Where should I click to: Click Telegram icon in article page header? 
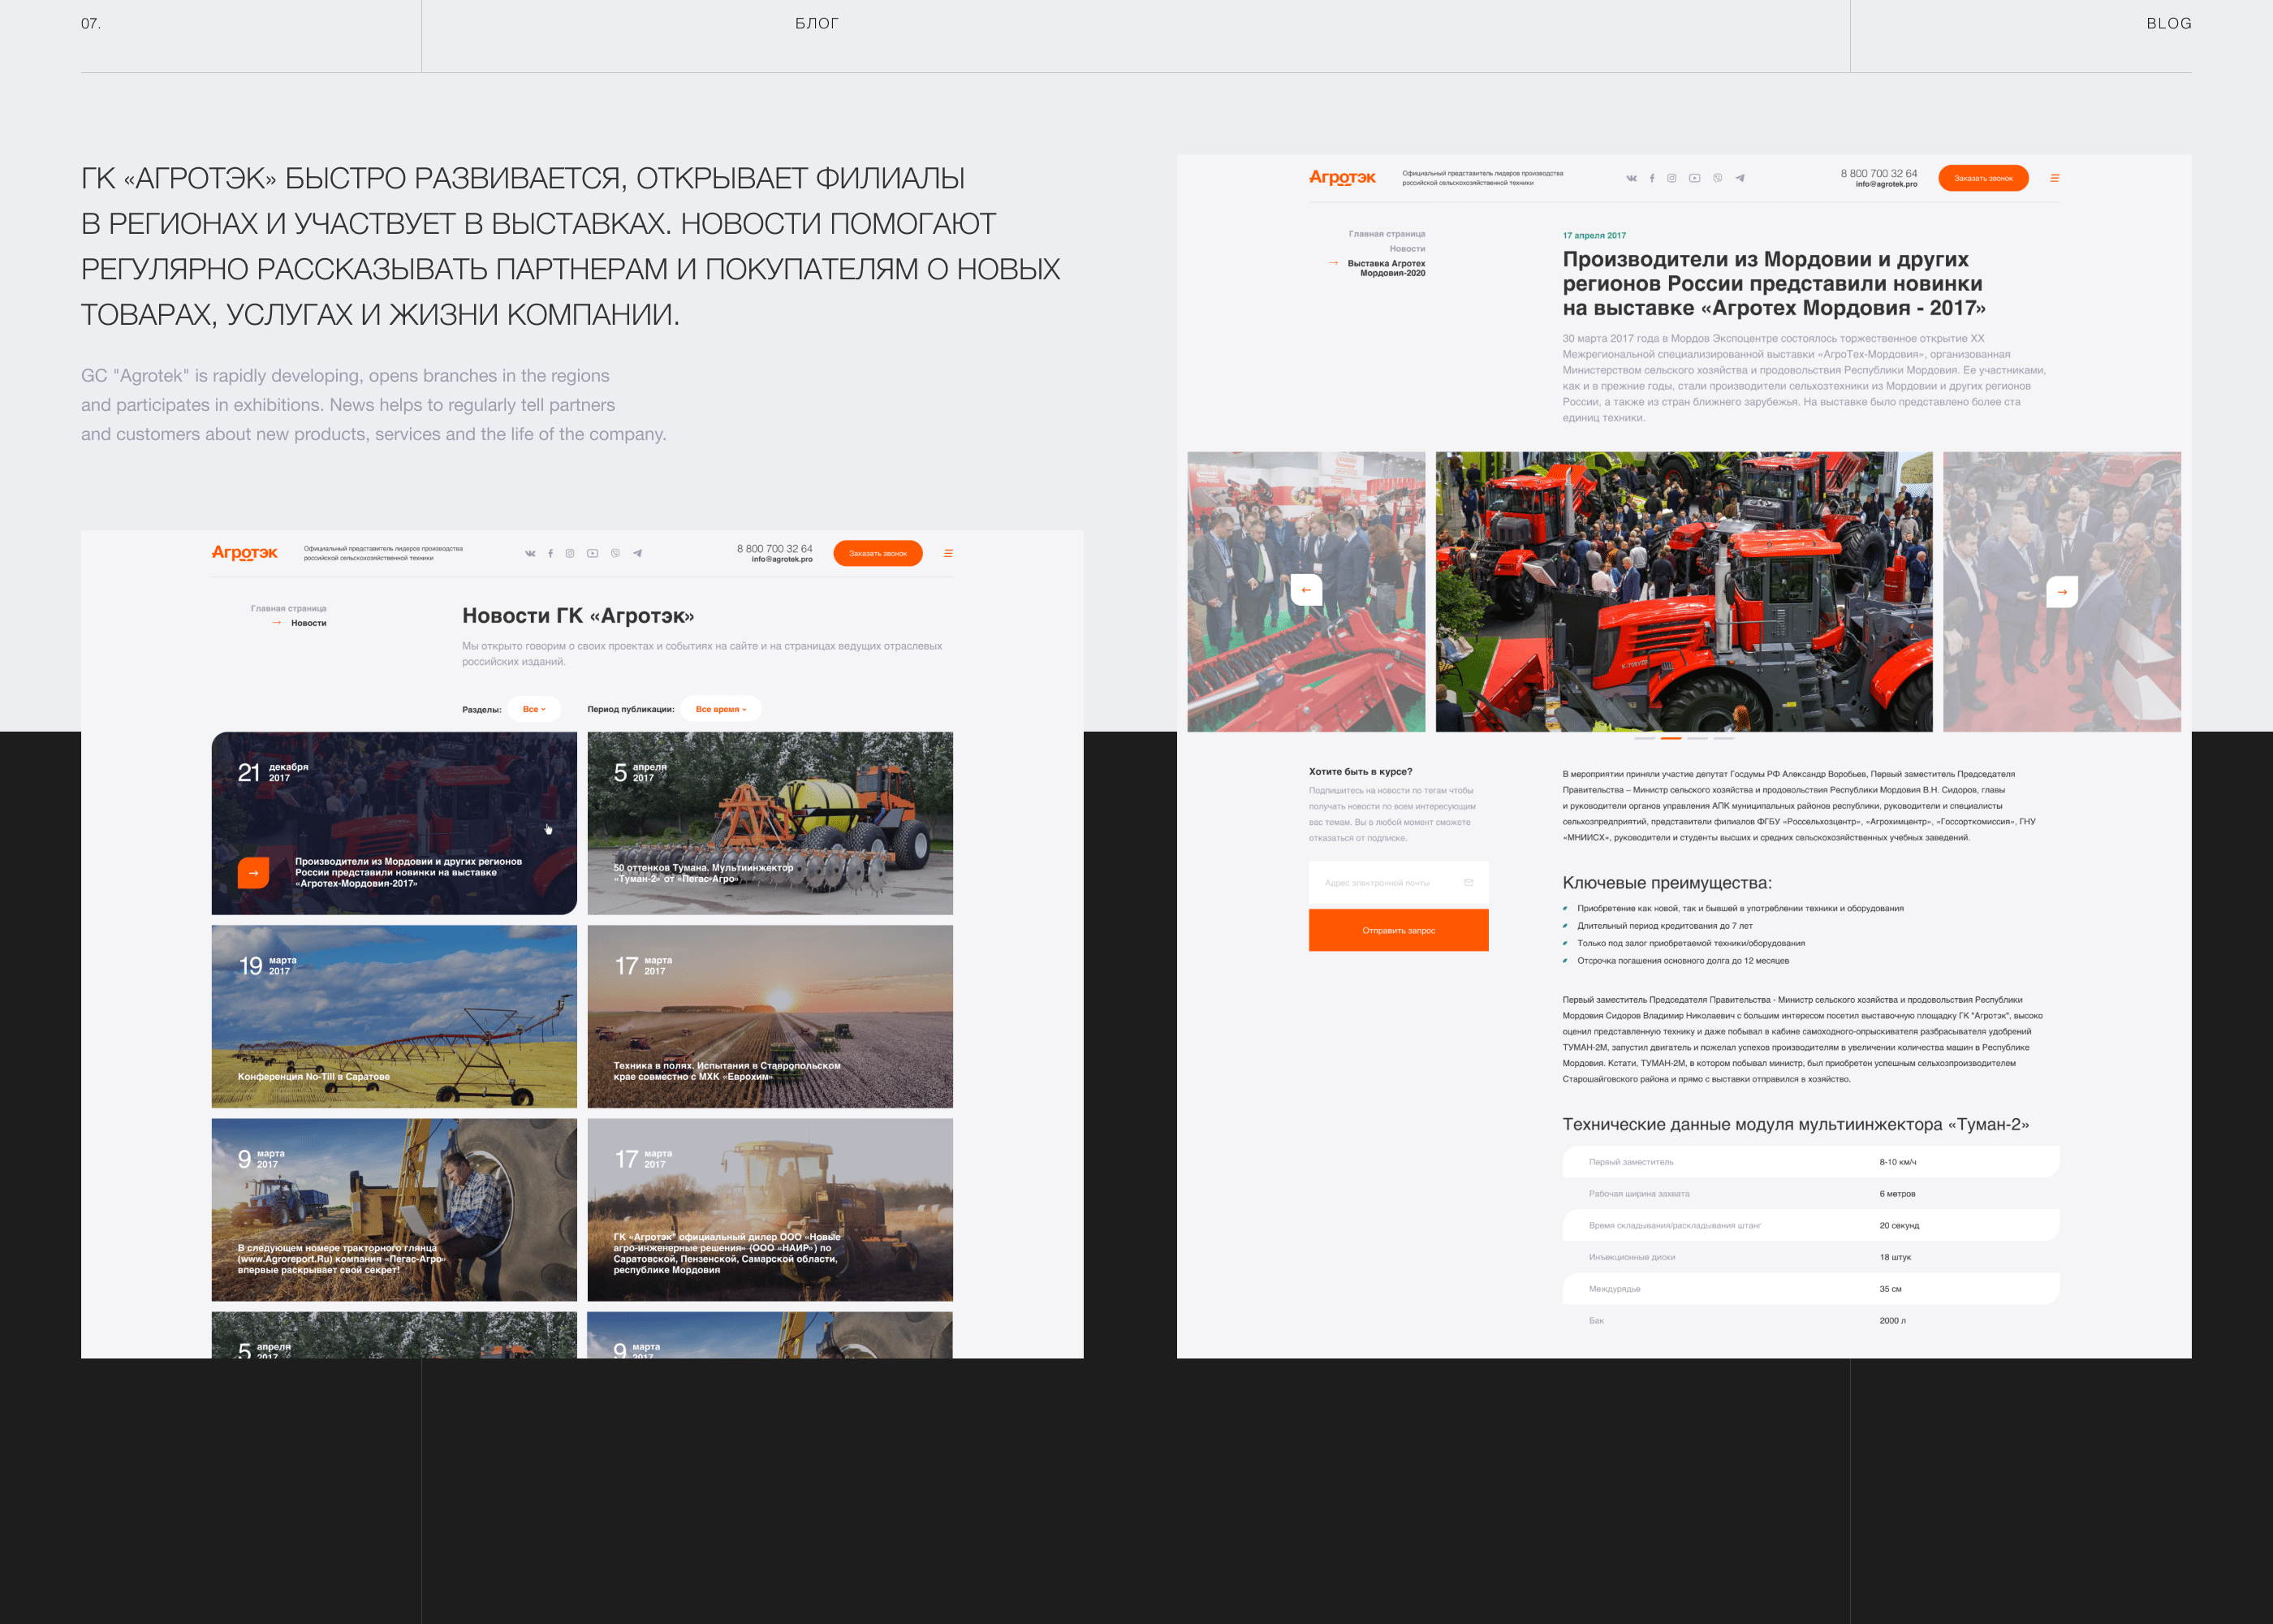[1740, 178]
